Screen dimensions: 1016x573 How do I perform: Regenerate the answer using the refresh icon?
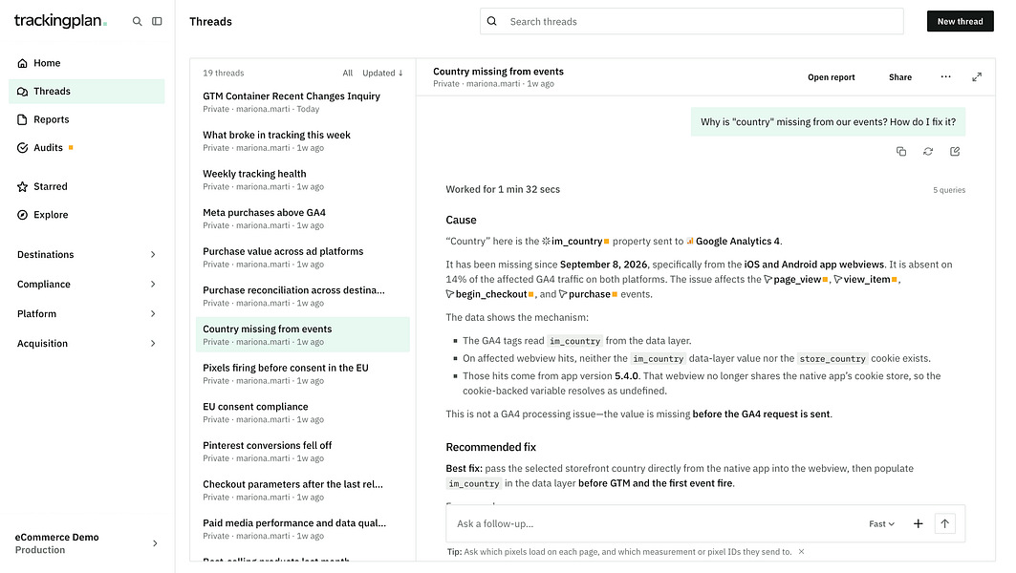click(928, 152)
